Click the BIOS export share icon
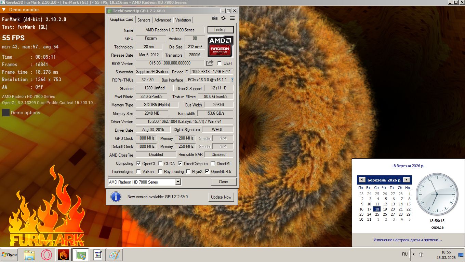The image size is (465, 262). [210, 63]
